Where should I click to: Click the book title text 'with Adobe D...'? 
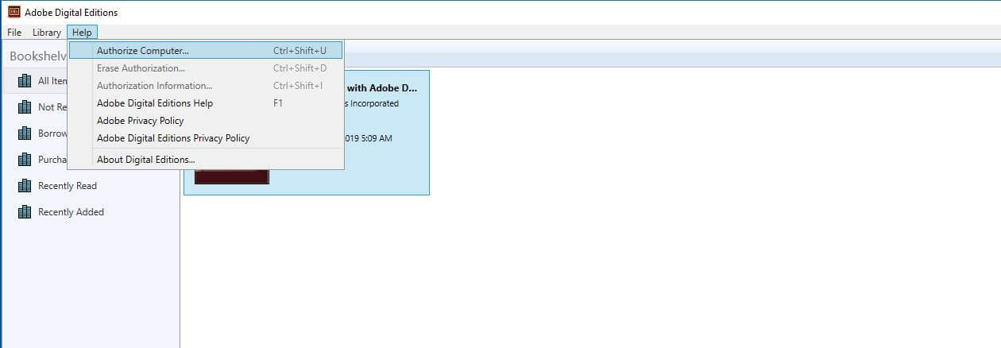click(382, 88)
